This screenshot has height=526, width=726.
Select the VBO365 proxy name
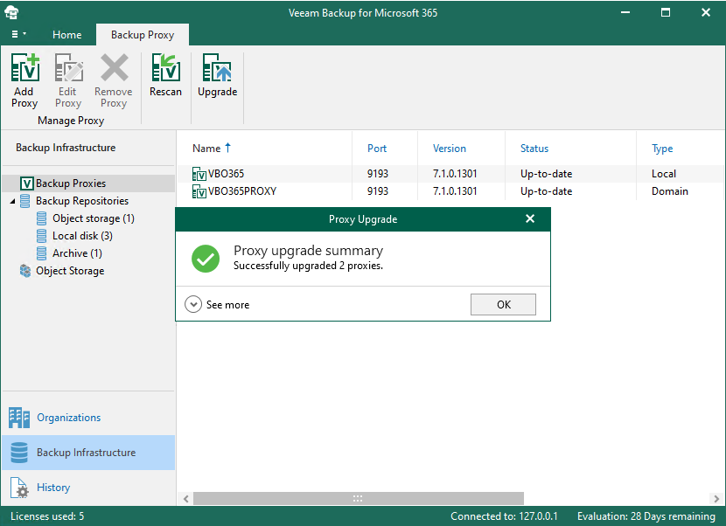[x=226, y=174]
